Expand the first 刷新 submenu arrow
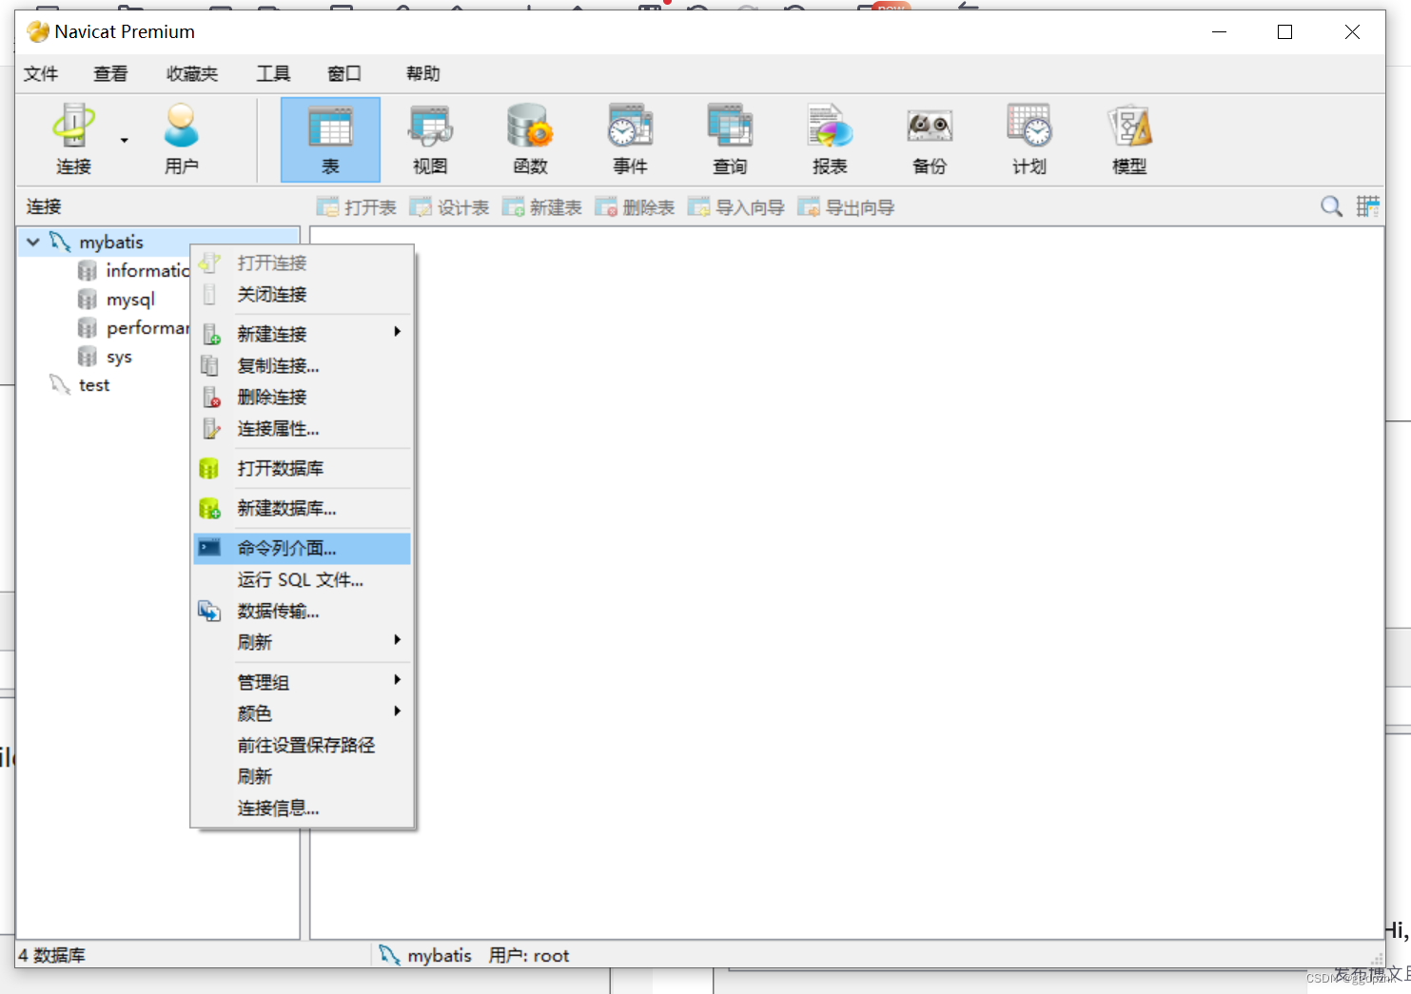Viewport: 1411px width, 994px height. tap(398, 640)
